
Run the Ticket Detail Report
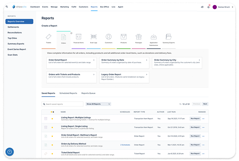coord(195,153)
